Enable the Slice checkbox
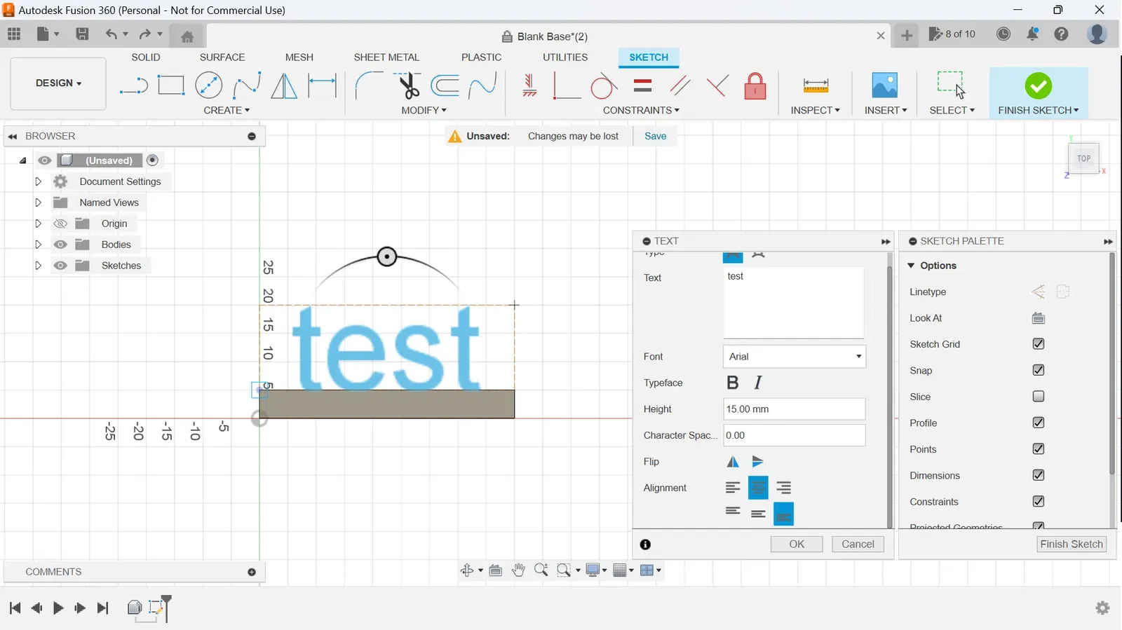The height and width of the screenshot is (630, 1122). click(1039, 397)
